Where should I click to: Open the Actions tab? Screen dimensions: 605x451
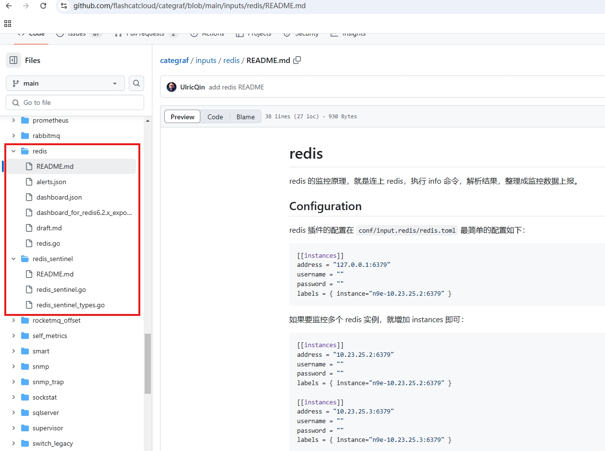(207, 34)
